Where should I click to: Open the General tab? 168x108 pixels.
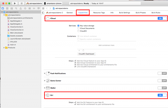point(69,13)
